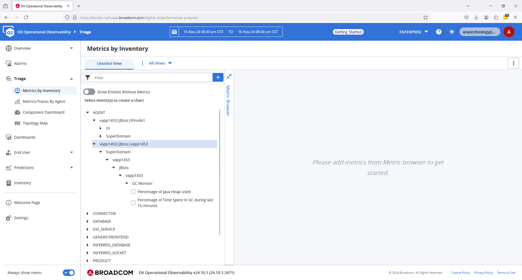The height and width of the screenshot is (280, 522).
Task: Click the user avatar A icon
Action: (x=509, y=32)
